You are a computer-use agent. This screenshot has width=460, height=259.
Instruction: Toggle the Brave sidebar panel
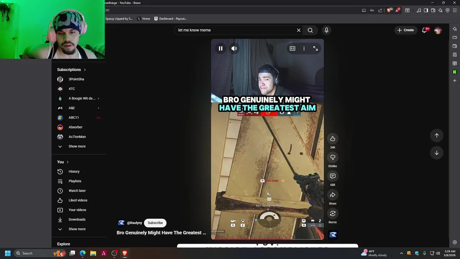coord(426,10)
